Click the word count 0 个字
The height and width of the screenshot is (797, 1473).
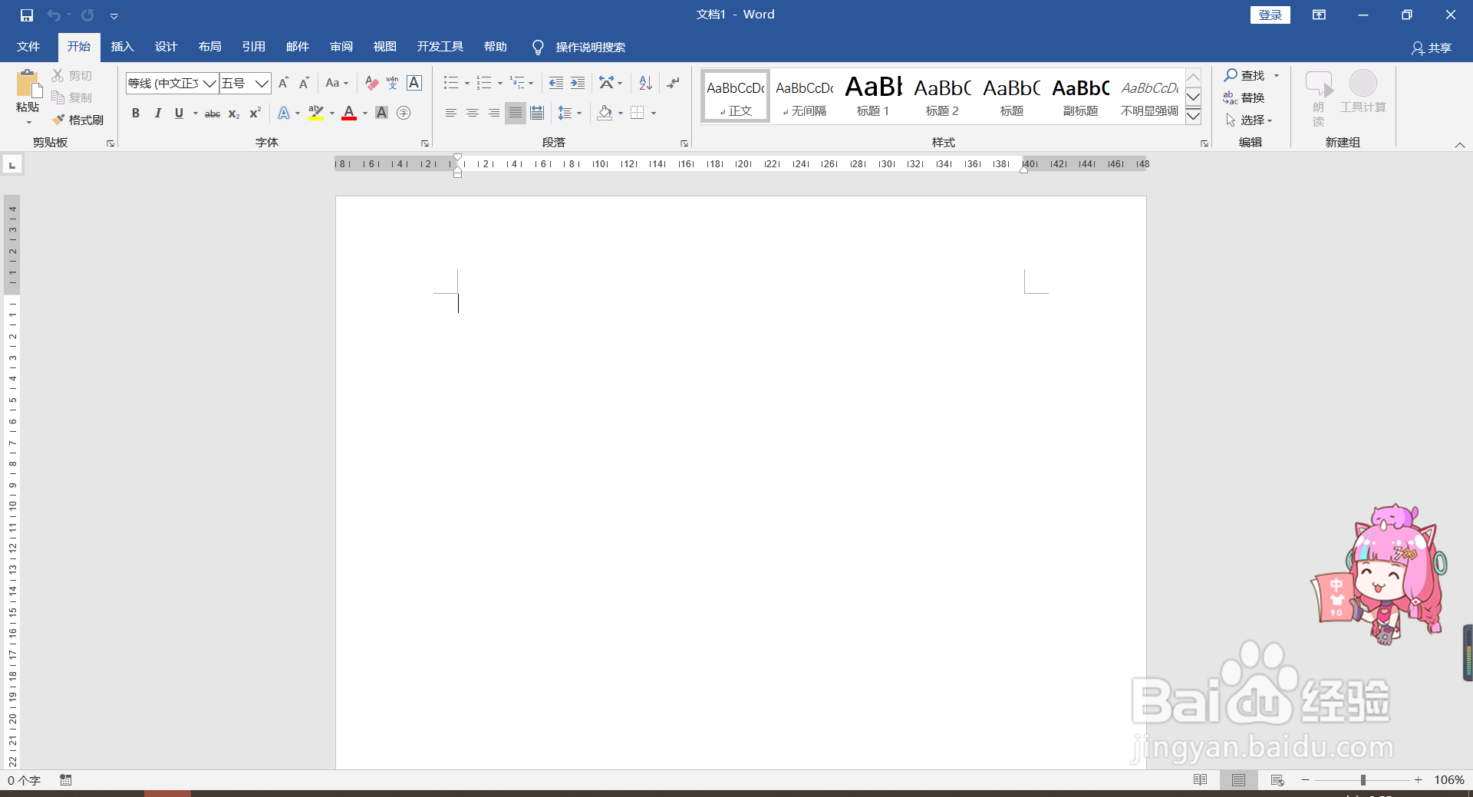coord(24,780)
